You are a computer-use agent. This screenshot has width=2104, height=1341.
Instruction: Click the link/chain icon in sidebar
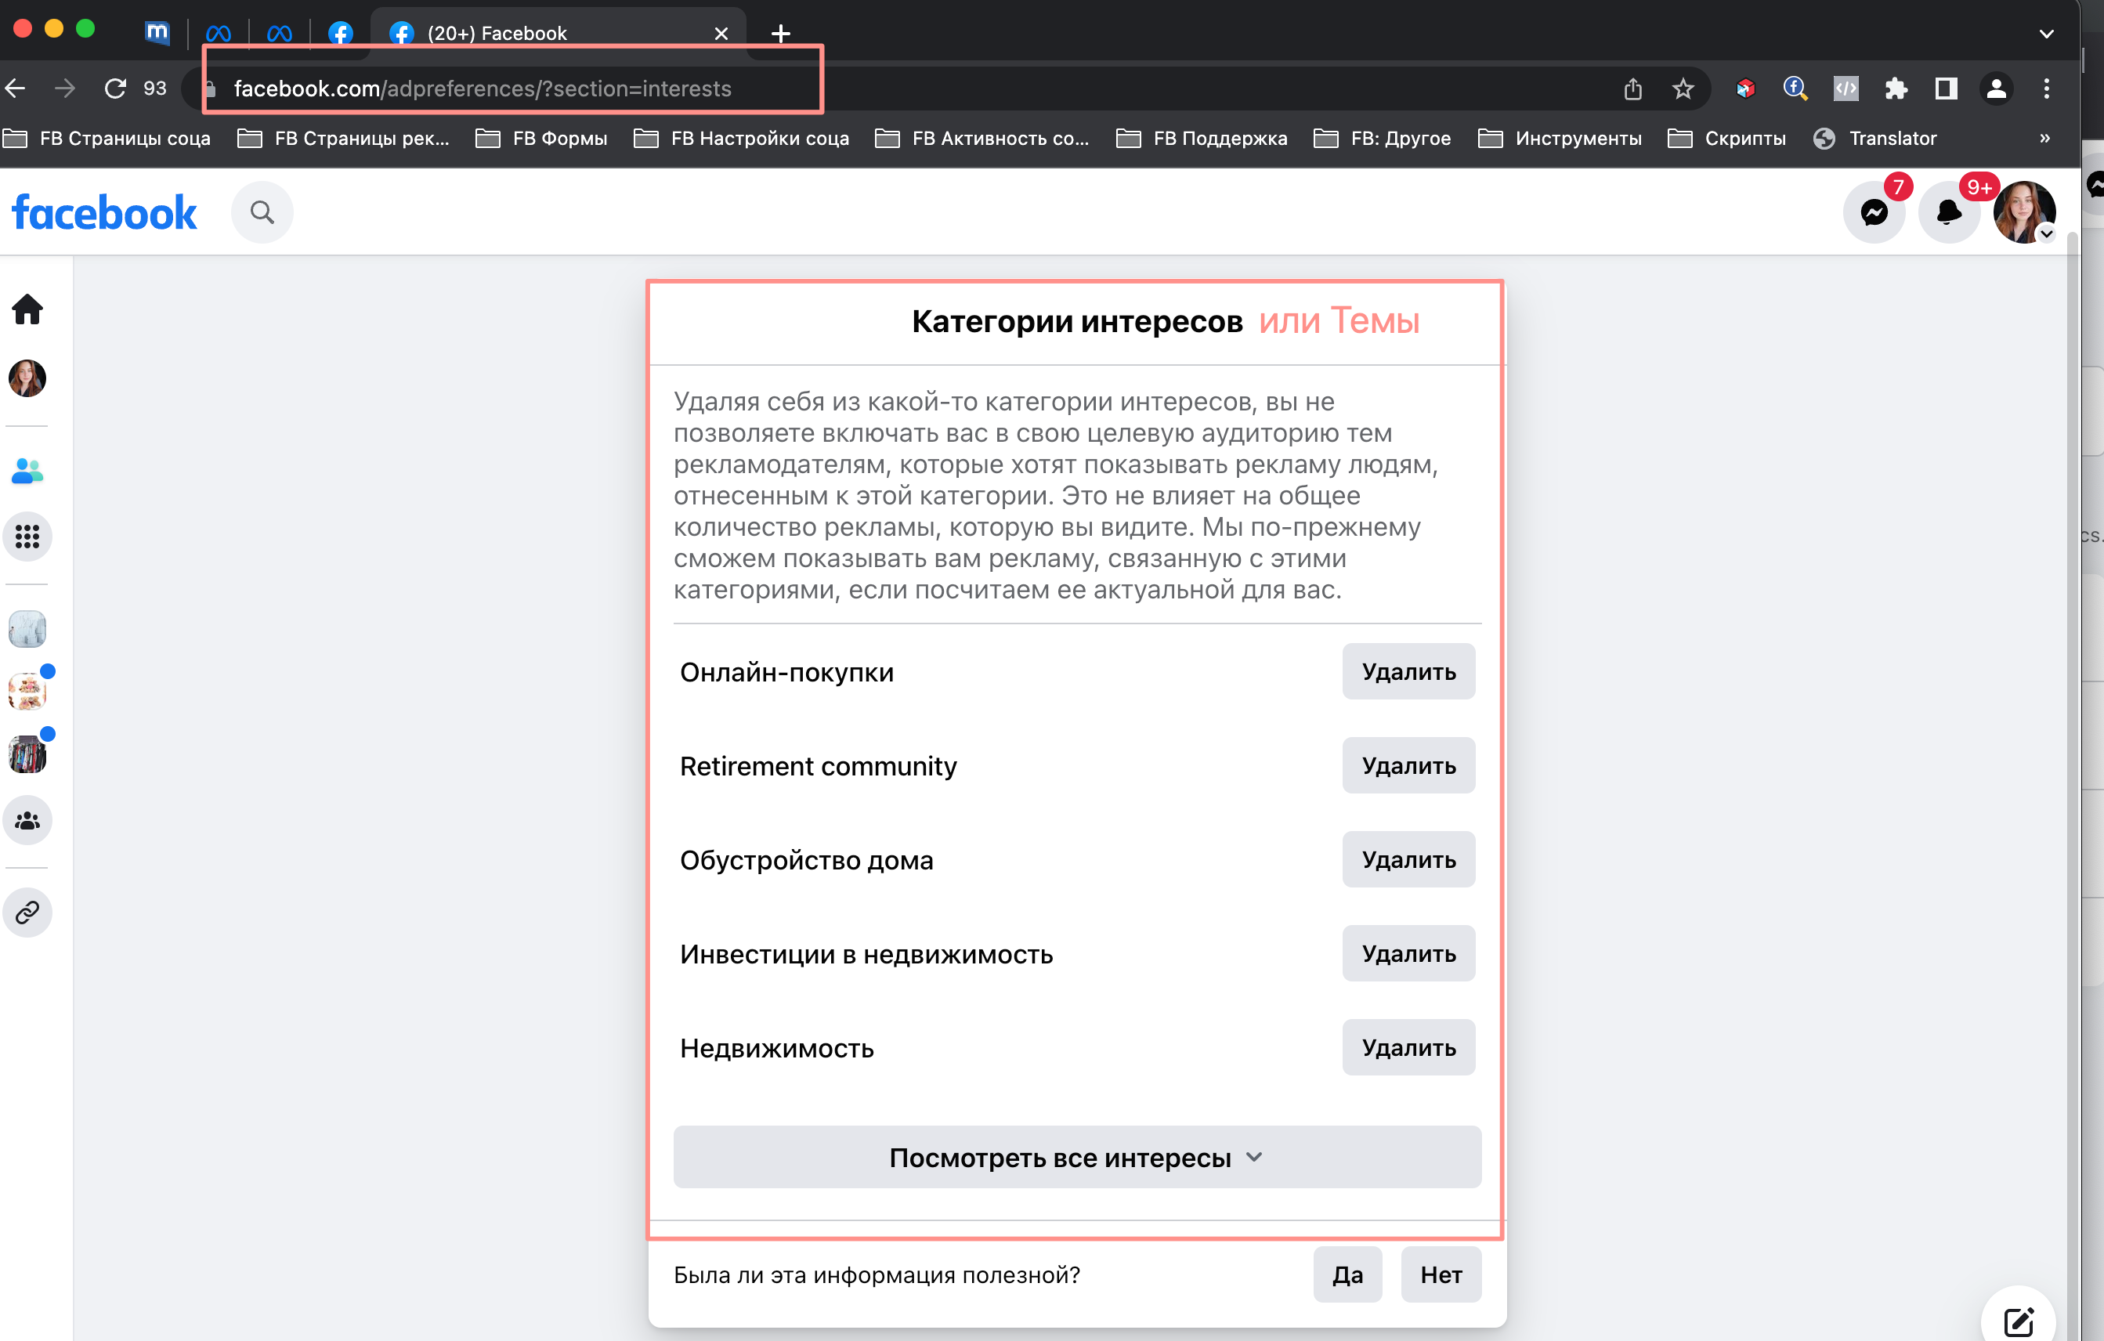(27, 913)
